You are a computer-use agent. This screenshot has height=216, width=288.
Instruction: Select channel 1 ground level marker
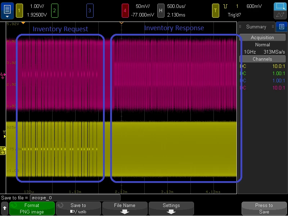[3, 151]
